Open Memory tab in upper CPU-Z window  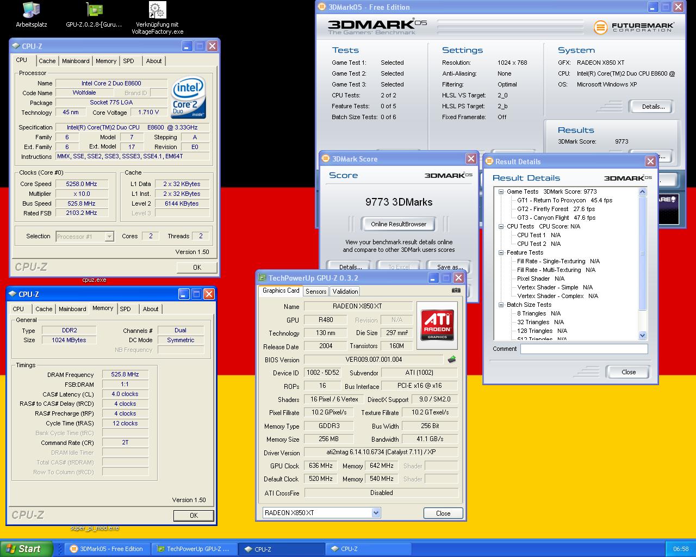(106, 61)
